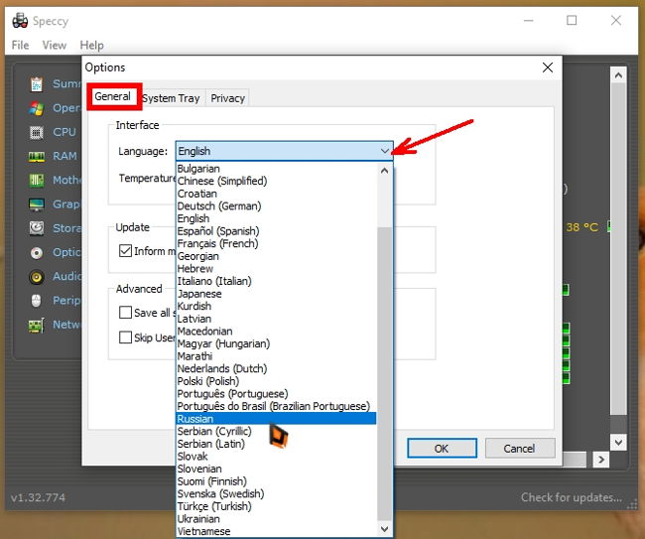Open the Summary section icon in Speccy sidebar
The height and width of the screenshot is (539, 645).
(36, 84)
